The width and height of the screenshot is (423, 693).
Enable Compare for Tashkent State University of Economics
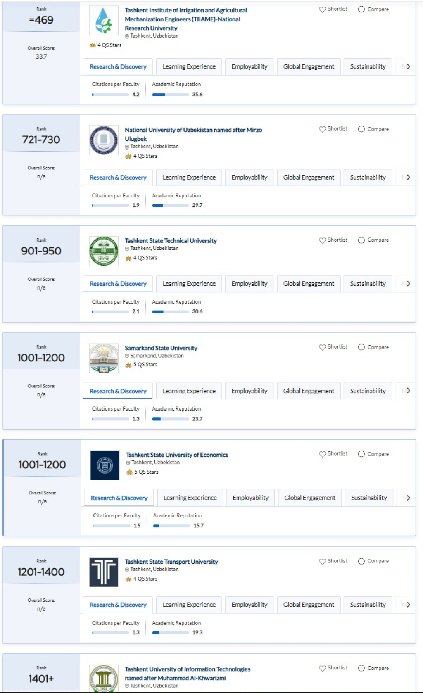pyautogui.click(x=361, y=454)
